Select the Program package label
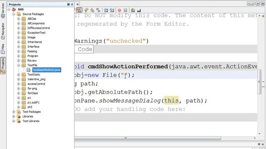Image resolution: width=266 pixels, height=149 pixels. pyautogui.click(x=33, y=56)
